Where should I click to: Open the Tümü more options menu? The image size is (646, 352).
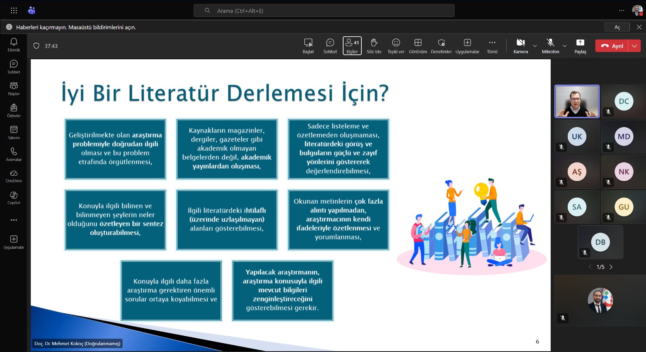[492, 46]
